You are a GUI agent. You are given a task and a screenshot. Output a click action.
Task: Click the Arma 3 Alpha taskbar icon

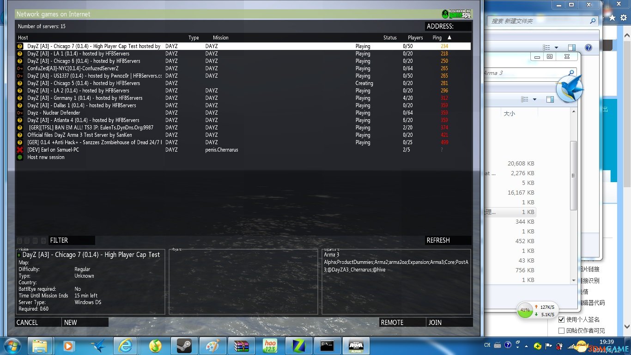point(356,346)
